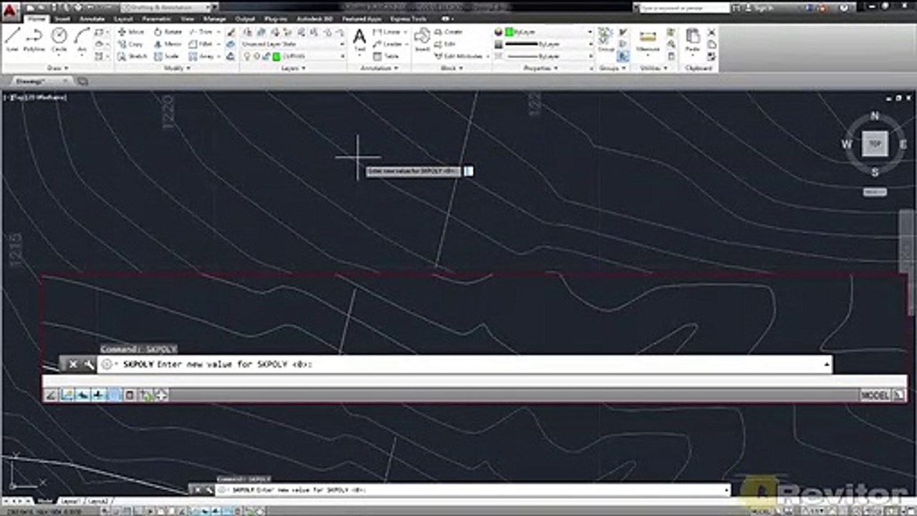Expand the Modify panel
The image size is (917, 516).
coord(177,68)
